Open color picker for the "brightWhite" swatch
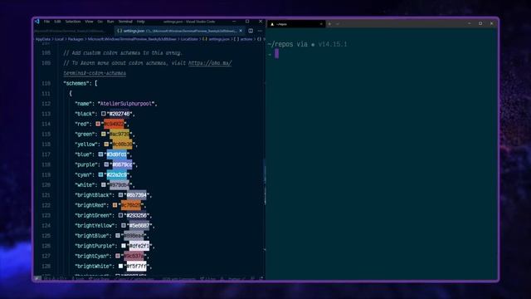Viewport: 531px width, 299px height. pyautogui.click(x=120, y=266)
